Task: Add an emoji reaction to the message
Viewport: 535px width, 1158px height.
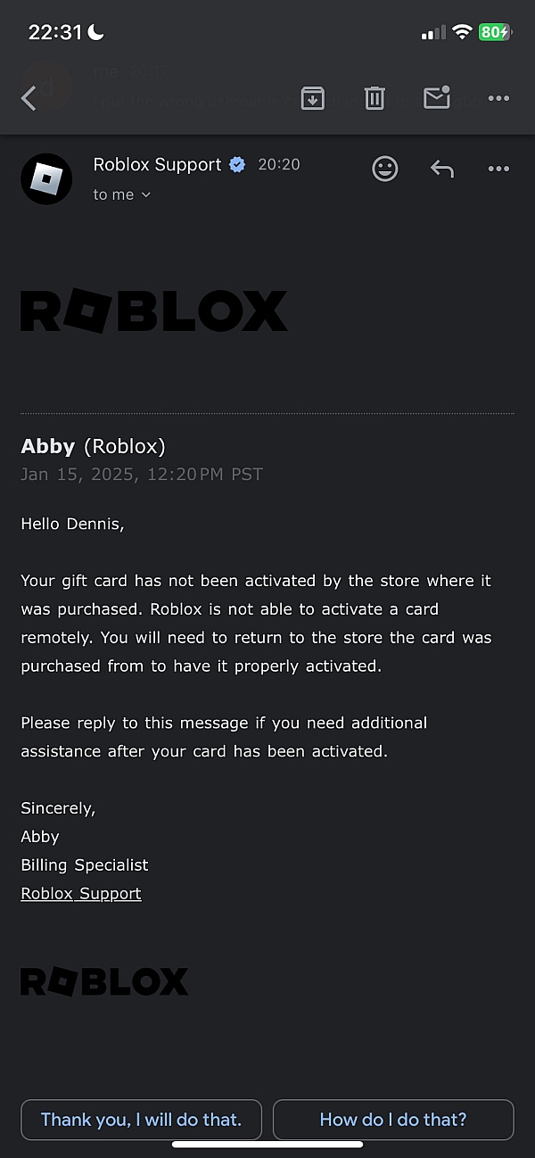Action: [x=385, y=169]
